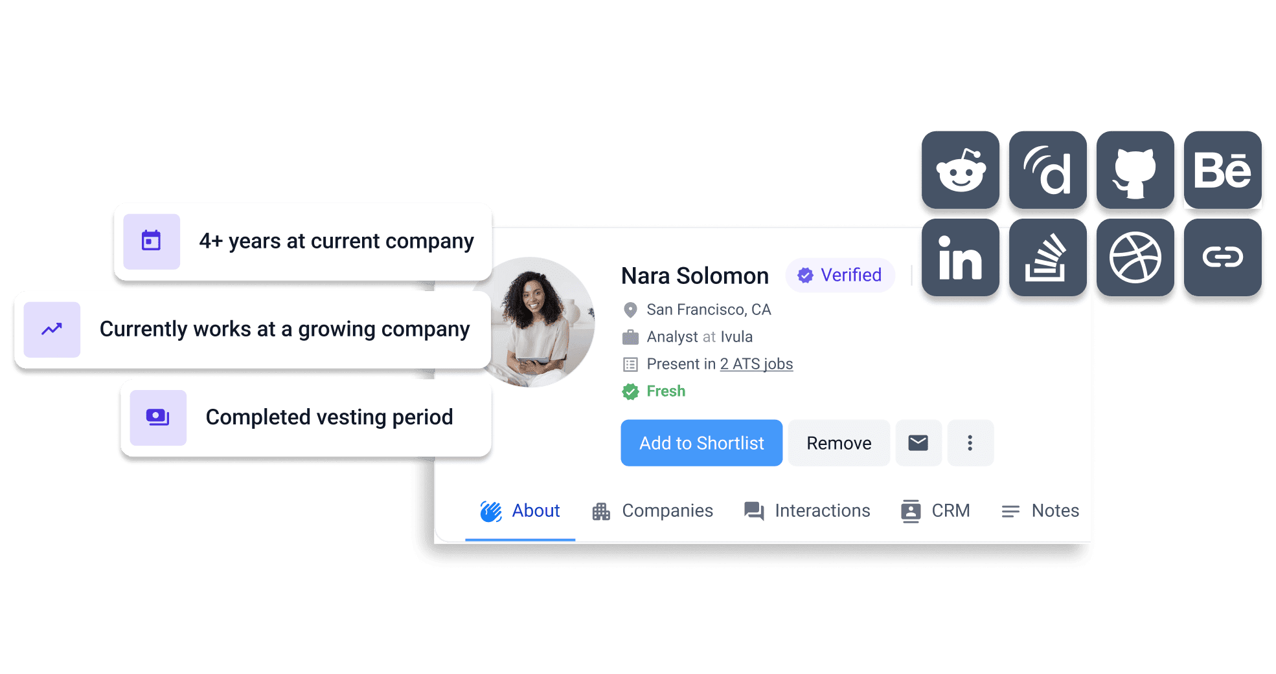Open the LinkedIn profile icon
The width and height of the screenshot is (1276, 674).
click(x=961, y=257)
